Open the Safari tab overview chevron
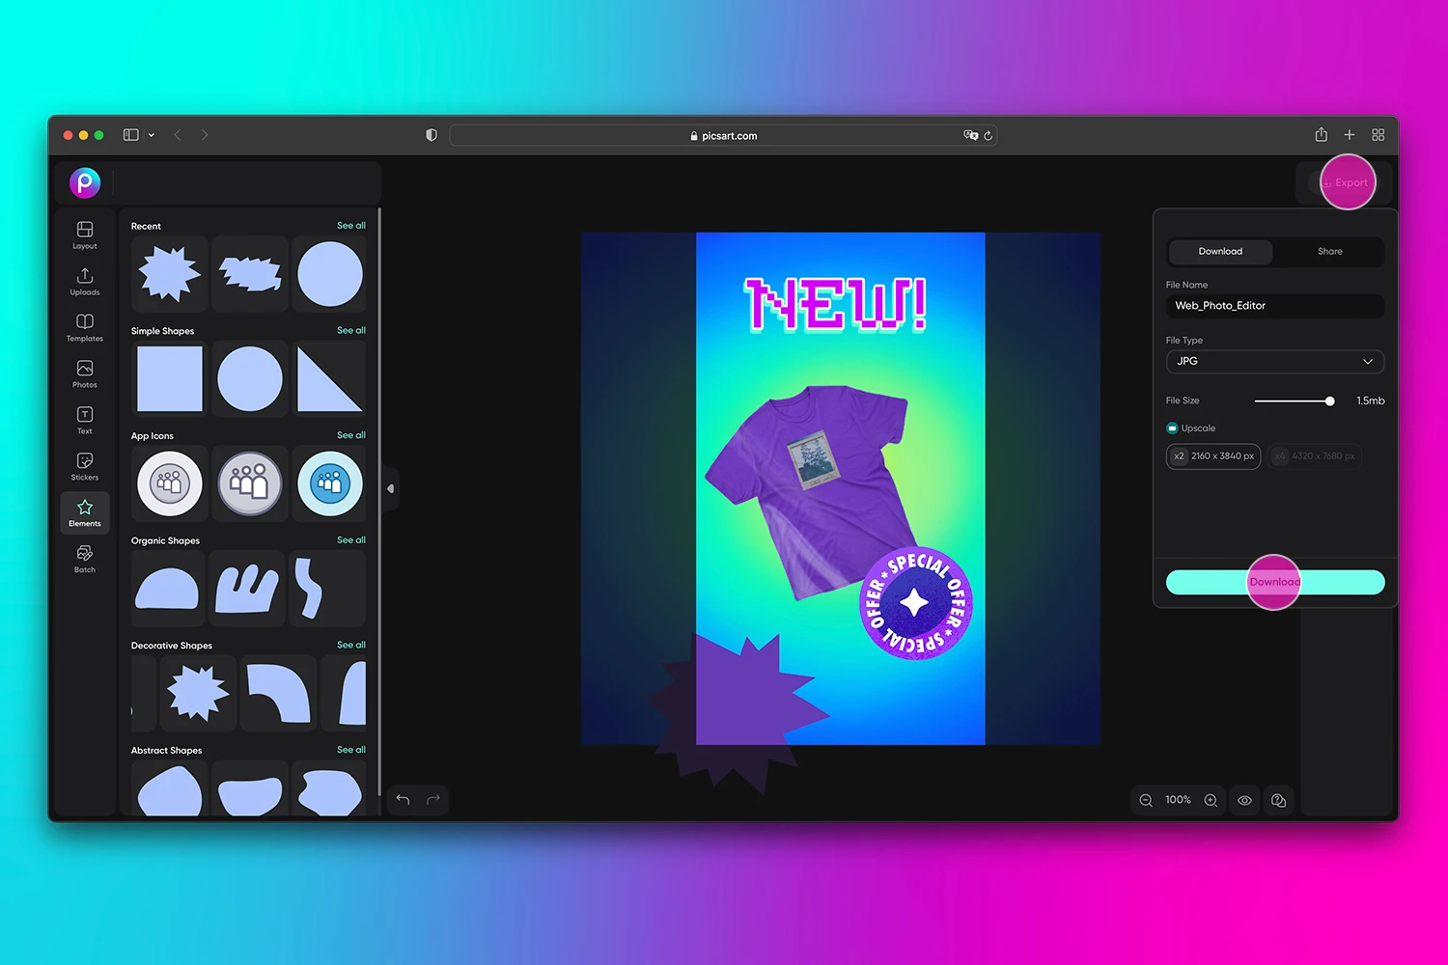The height and width of the screenshot is (965, 1448). click(151, 135)
